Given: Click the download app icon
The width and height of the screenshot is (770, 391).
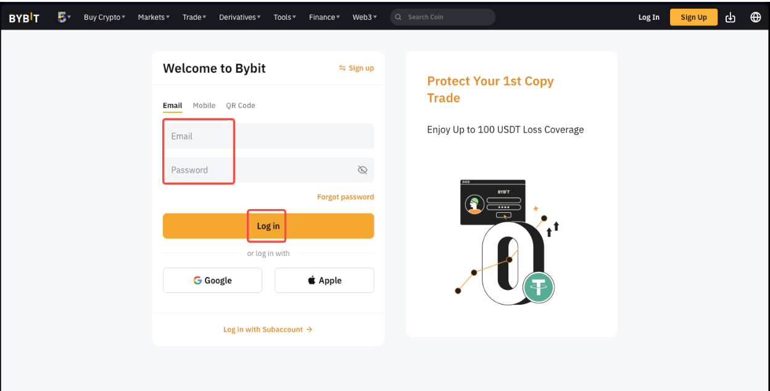Looking at the screenshot, I should click(x=731, y=17).
